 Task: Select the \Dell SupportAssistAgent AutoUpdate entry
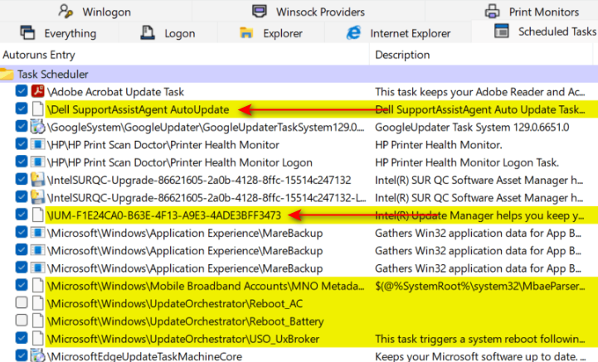138,109
